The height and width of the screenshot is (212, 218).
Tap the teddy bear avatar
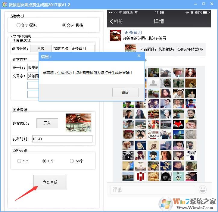(153, 176)
